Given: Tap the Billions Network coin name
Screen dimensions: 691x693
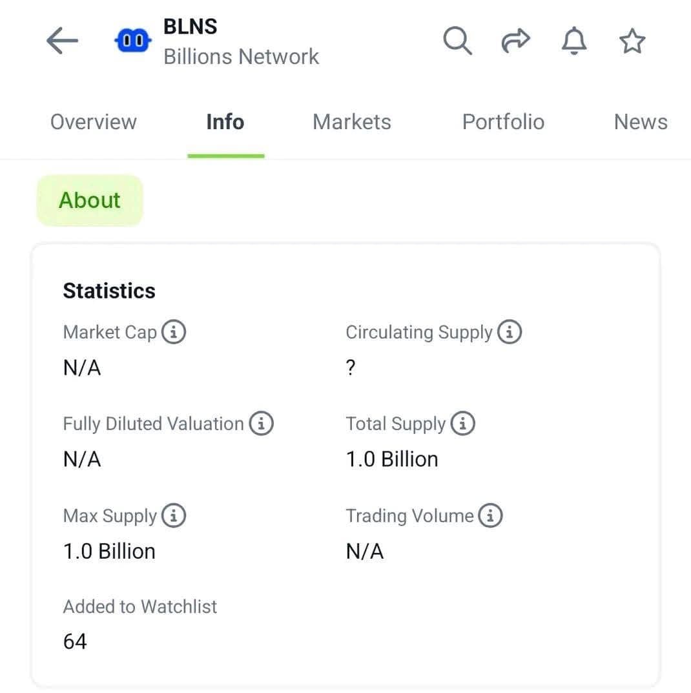Looking at the screenshot, I should tap(241, 57).
